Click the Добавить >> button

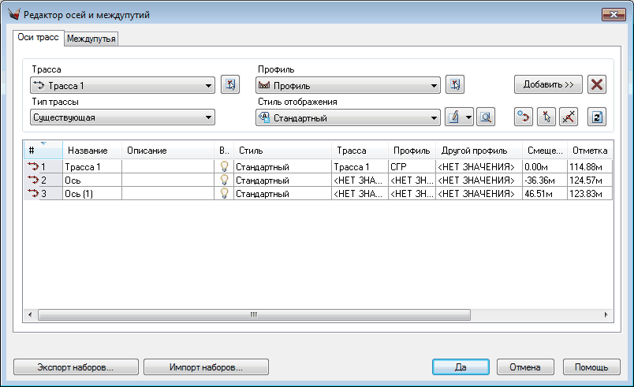(x=548, y=84)
